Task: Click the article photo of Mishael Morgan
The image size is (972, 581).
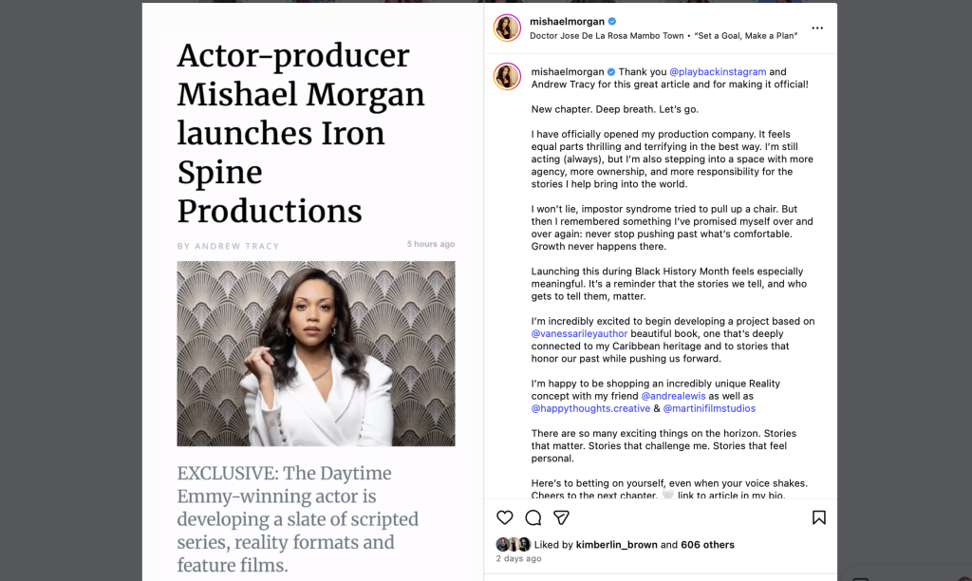Action: tap(315, 353)
